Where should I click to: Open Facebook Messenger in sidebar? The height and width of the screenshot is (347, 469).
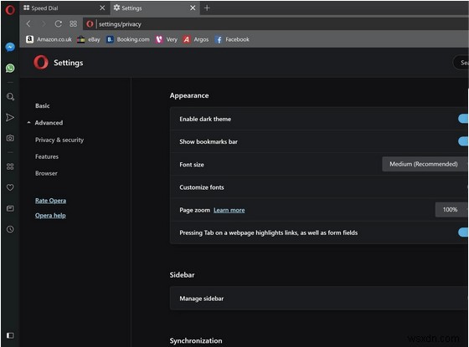[10, 47]
